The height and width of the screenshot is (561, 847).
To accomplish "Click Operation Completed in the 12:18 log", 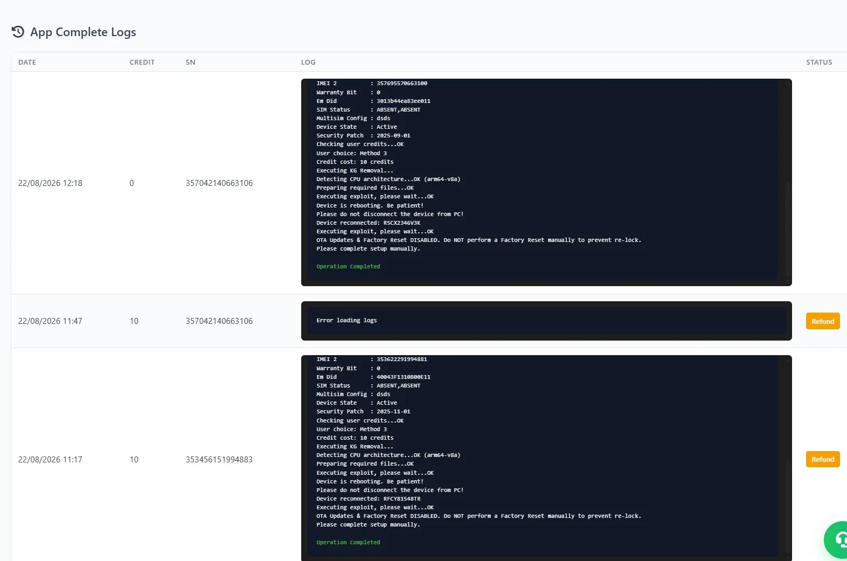I will 348,267.
